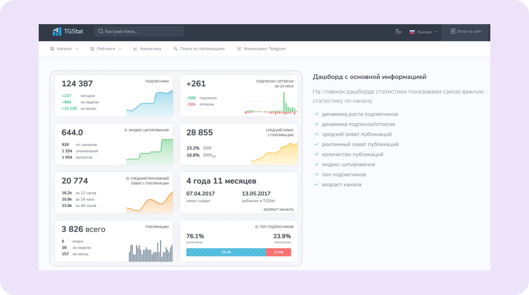Click the subscribe/unsubscribe bar chart
The image size is (529, 295).
point(271,103)
